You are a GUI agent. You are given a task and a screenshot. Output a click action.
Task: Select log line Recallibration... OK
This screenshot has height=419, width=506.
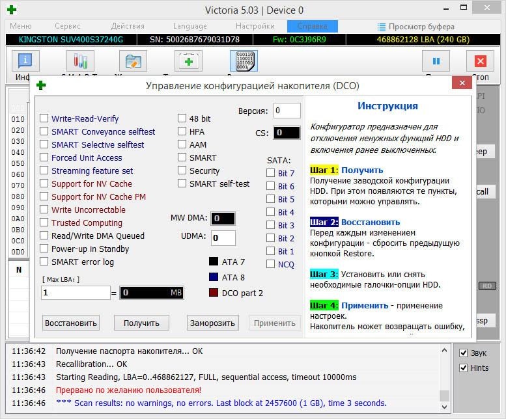[91, 364]
